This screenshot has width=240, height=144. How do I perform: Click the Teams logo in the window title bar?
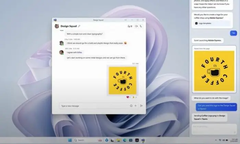coord(55,20)
